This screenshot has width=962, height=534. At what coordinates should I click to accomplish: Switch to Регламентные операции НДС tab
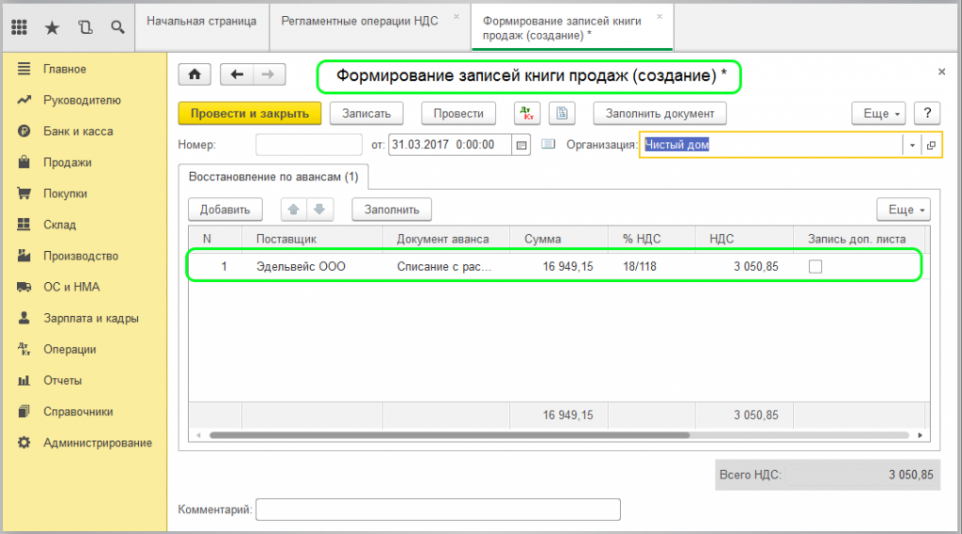click(x=360, y=19)
